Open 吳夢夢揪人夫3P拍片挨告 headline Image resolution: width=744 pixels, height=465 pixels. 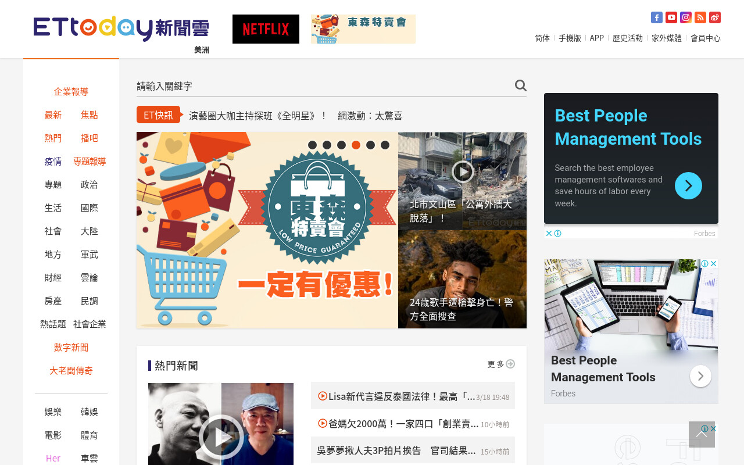[x=396, y=450]
